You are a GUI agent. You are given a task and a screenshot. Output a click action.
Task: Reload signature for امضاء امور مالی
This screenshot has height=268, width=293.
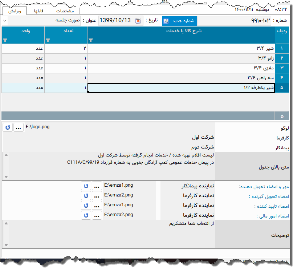(86, 215)
